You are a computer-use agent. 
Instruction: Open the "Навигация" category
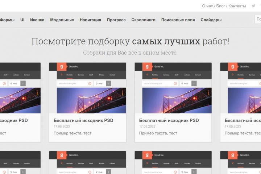click(90, 20)
